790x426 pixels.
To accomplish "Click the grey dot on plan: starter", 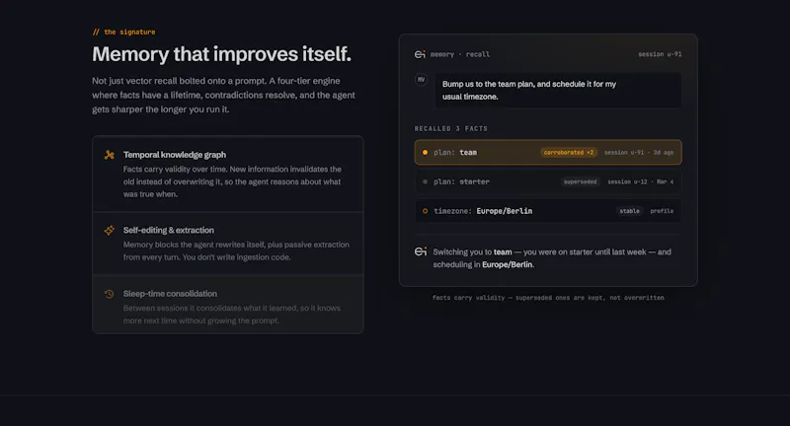I will click(425, 182).
